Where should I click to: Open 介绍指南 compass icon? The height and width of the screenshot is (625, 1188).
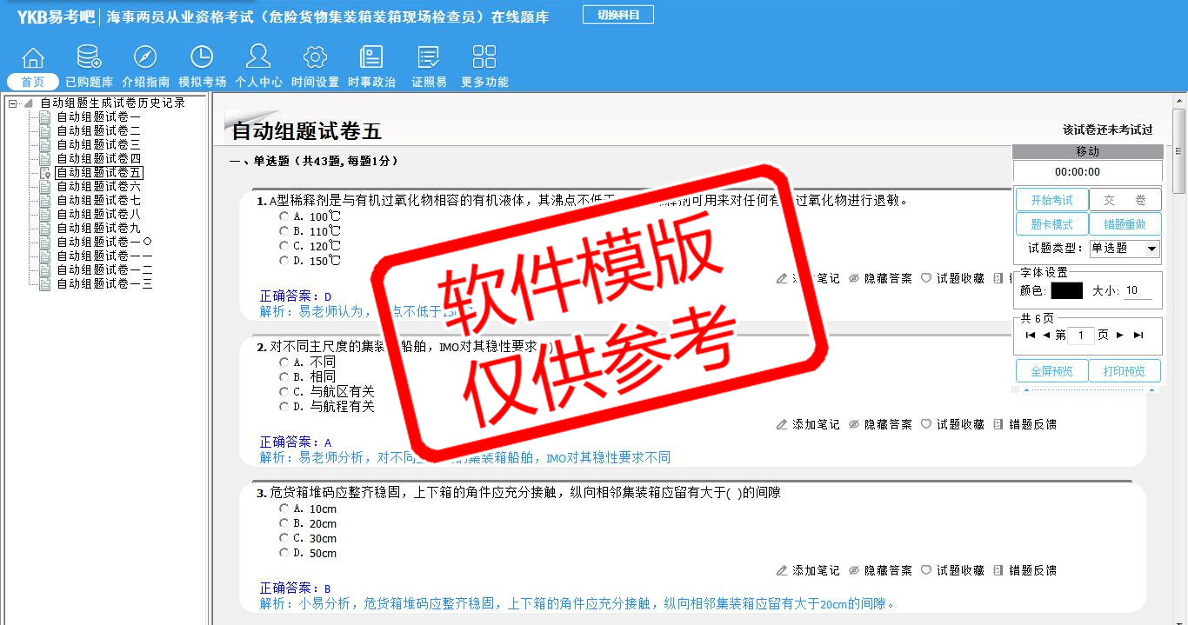coord(145,58)
